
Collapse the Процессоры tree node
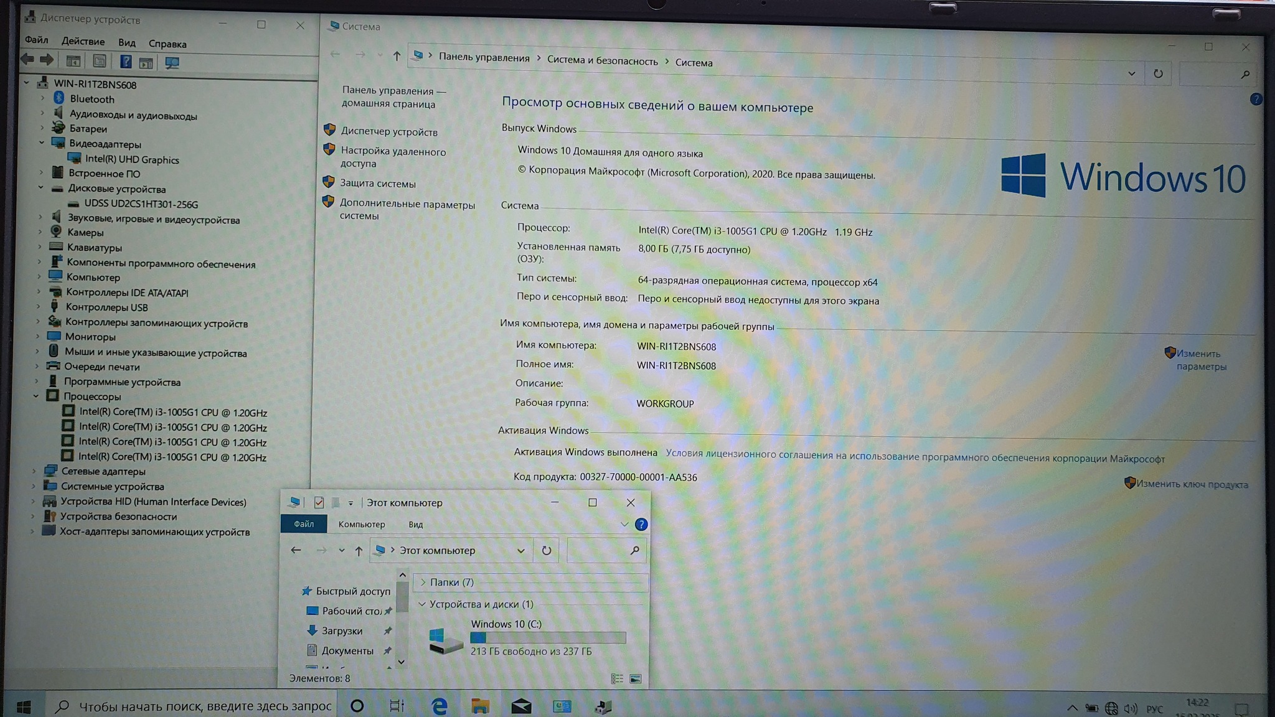point(35,396)
